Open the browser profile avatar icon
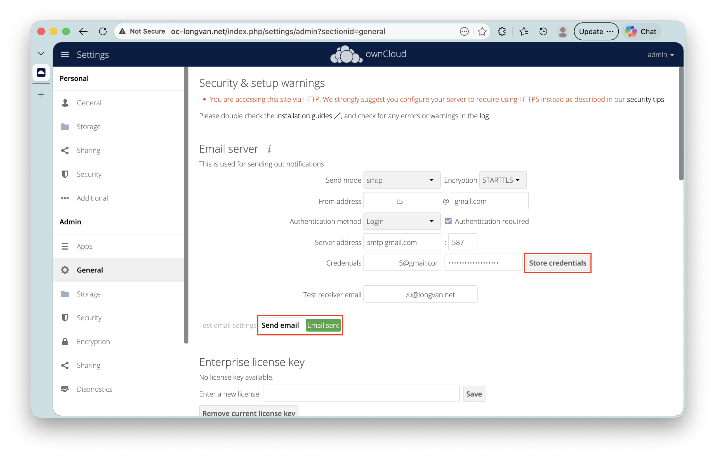 coord(562,32)
